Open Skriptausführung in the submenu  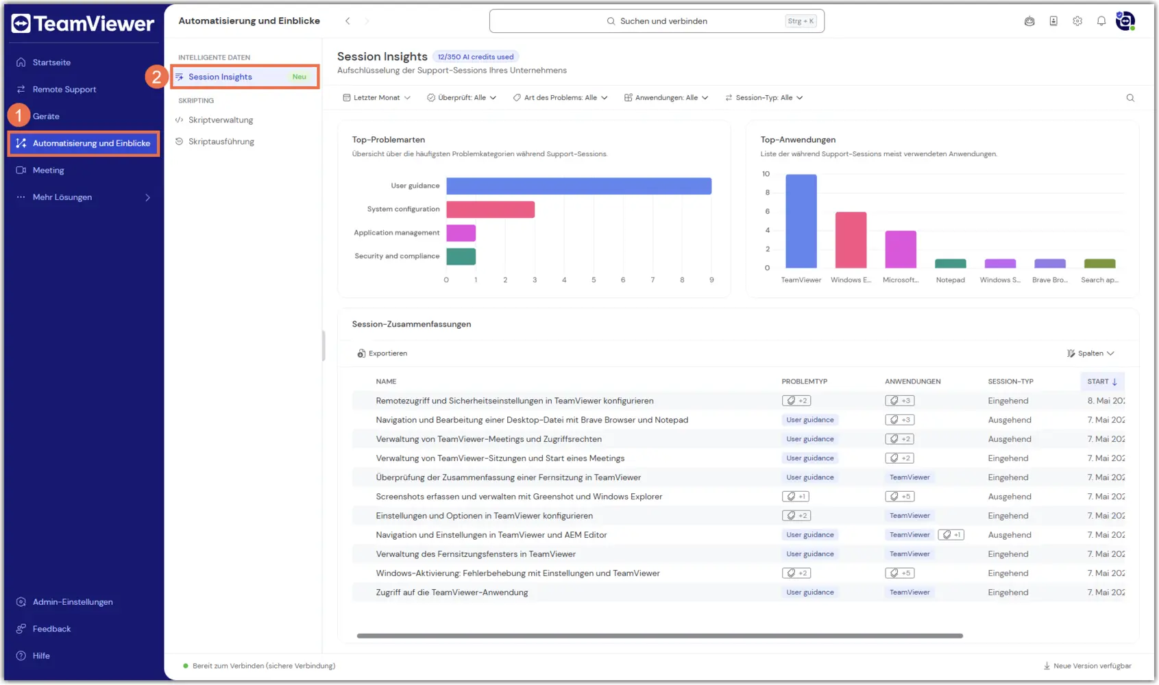[x=244, y=142]
